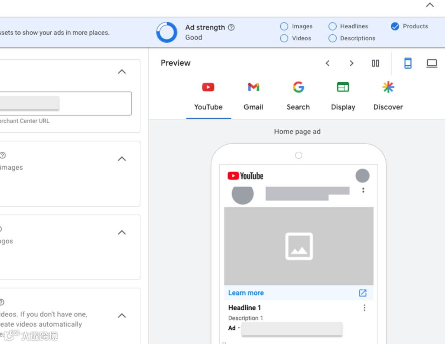The height and width of the screenshot is (344, 445).
Task: Select the Headlines asset indicator
Action: tap(333, 26)
